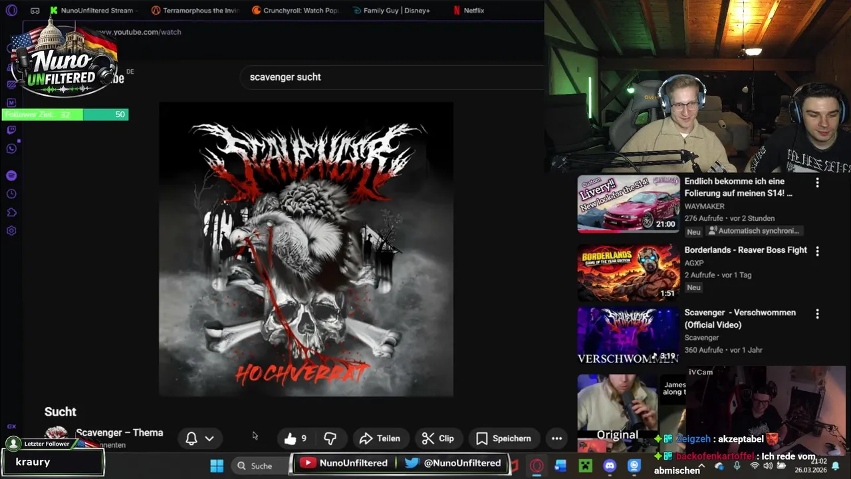Image resolution: width=851 pixels, height=479 pixels.
Task: Click Follower Ziel progress bar
Action: [64, 114]
